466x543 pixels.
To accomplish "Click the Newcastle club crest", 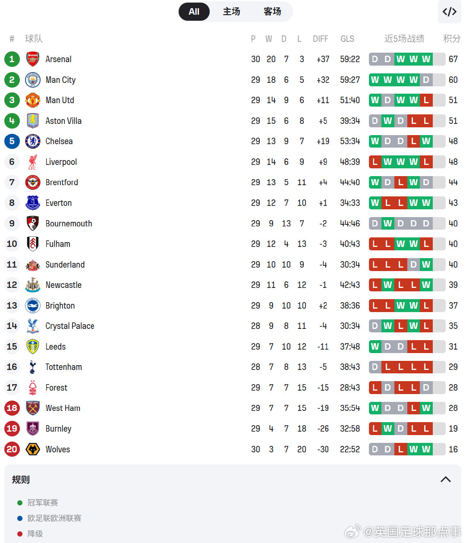I will coord(33,285).
